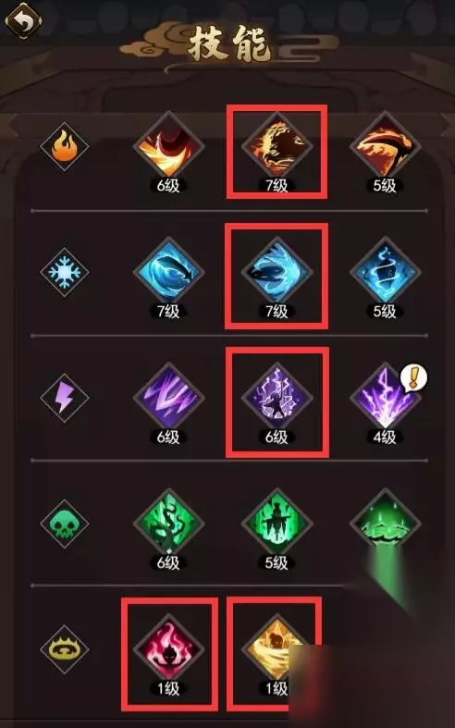This screenshot has width=455, height=728.
Task: Select the ice snowflake category icon
Action: [65, 272]
